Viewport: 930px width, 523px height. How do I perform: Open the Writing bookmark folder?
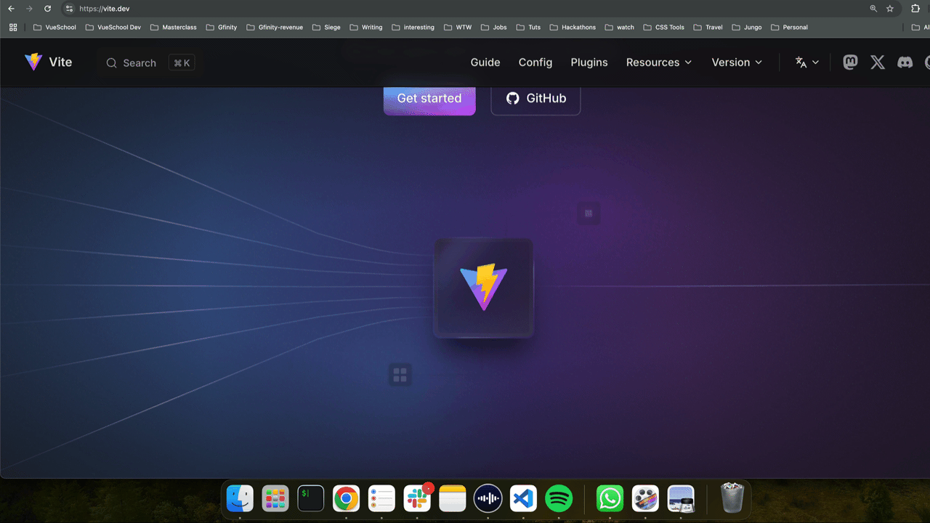click(x=365, y=28)
